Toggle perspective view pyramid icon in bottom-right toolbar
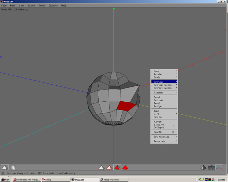 tap(203, 168)
